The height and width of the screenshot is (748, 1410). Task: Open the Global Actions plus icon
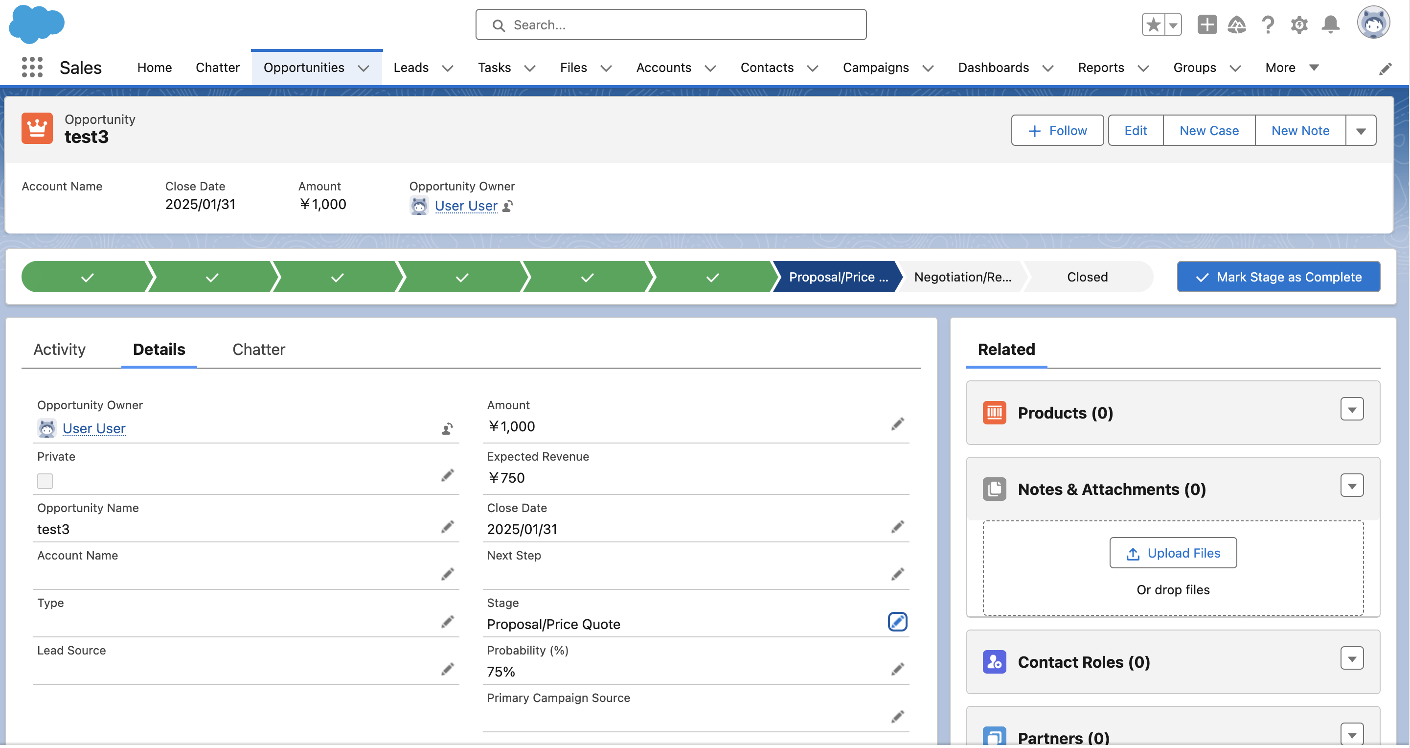1206,24
